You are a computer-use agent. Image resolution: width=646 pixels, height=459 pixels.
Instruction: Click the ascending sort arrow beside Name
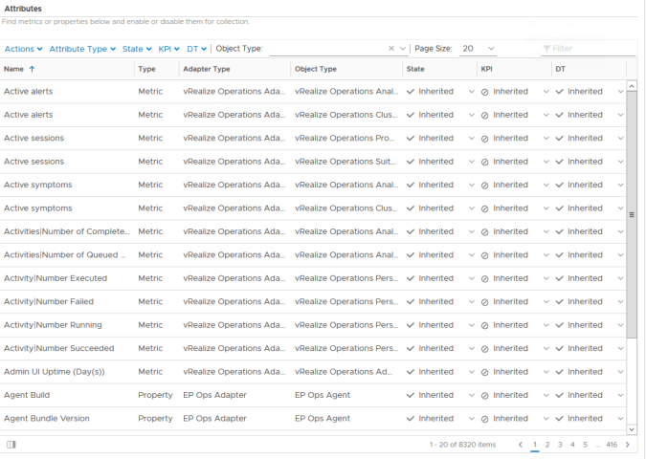click(x=32, y=69)
